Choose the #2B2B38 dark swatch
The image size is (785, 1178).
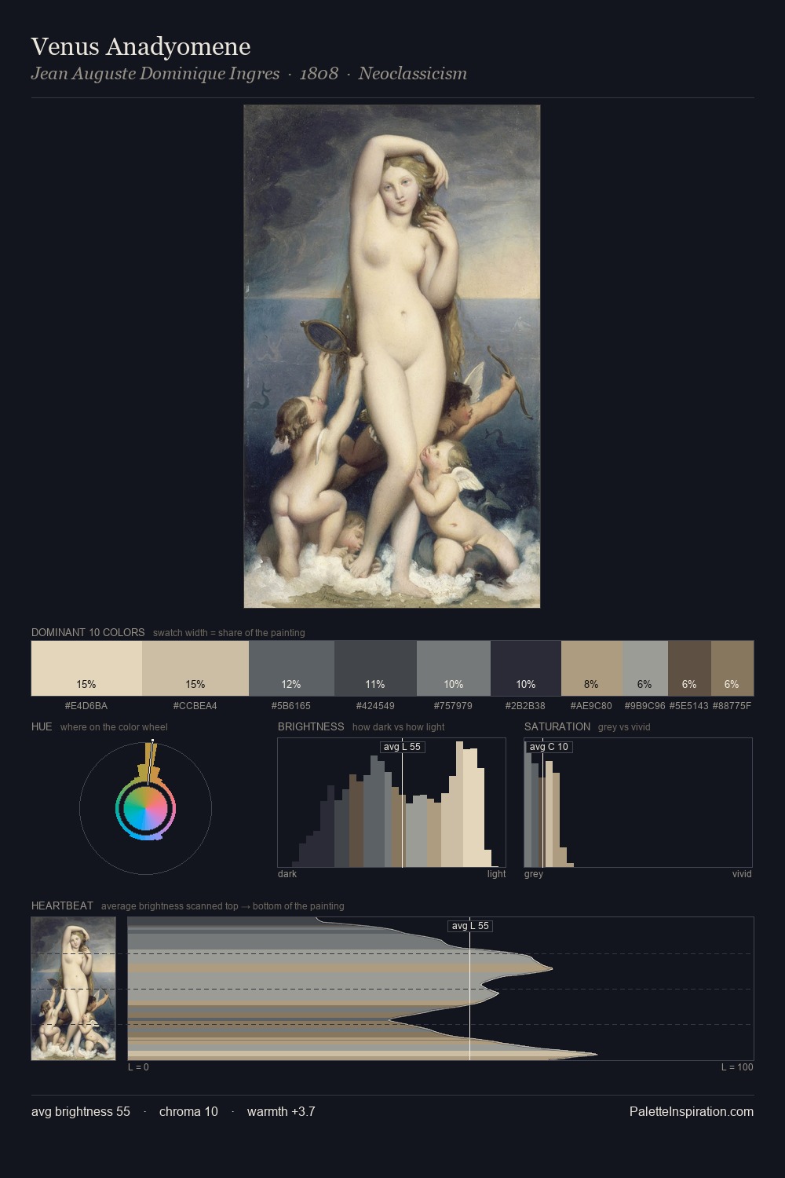point(526,668)
